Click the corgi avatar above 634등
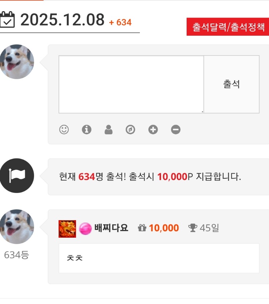Screen dimensions: 269x304 tap(17, 227)
